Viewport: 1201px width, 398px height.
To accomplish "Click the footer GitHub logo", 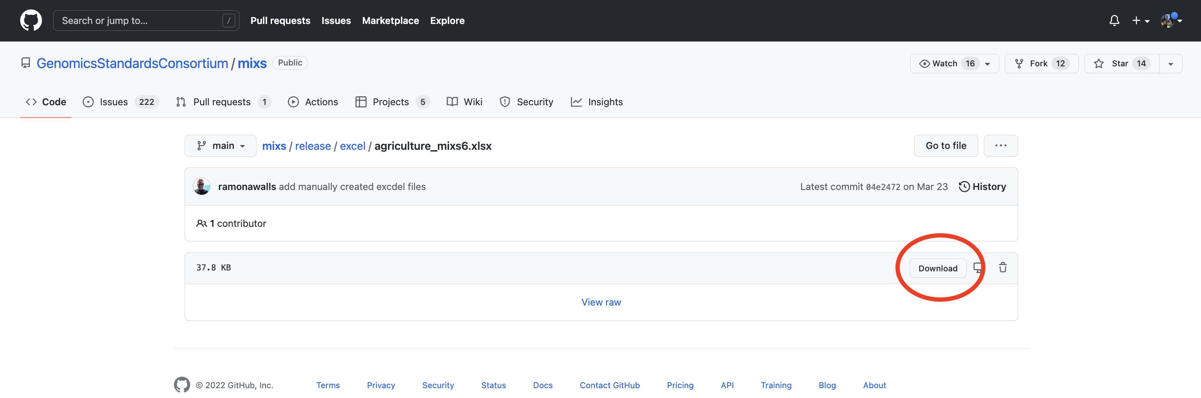I will pos(182,385).
